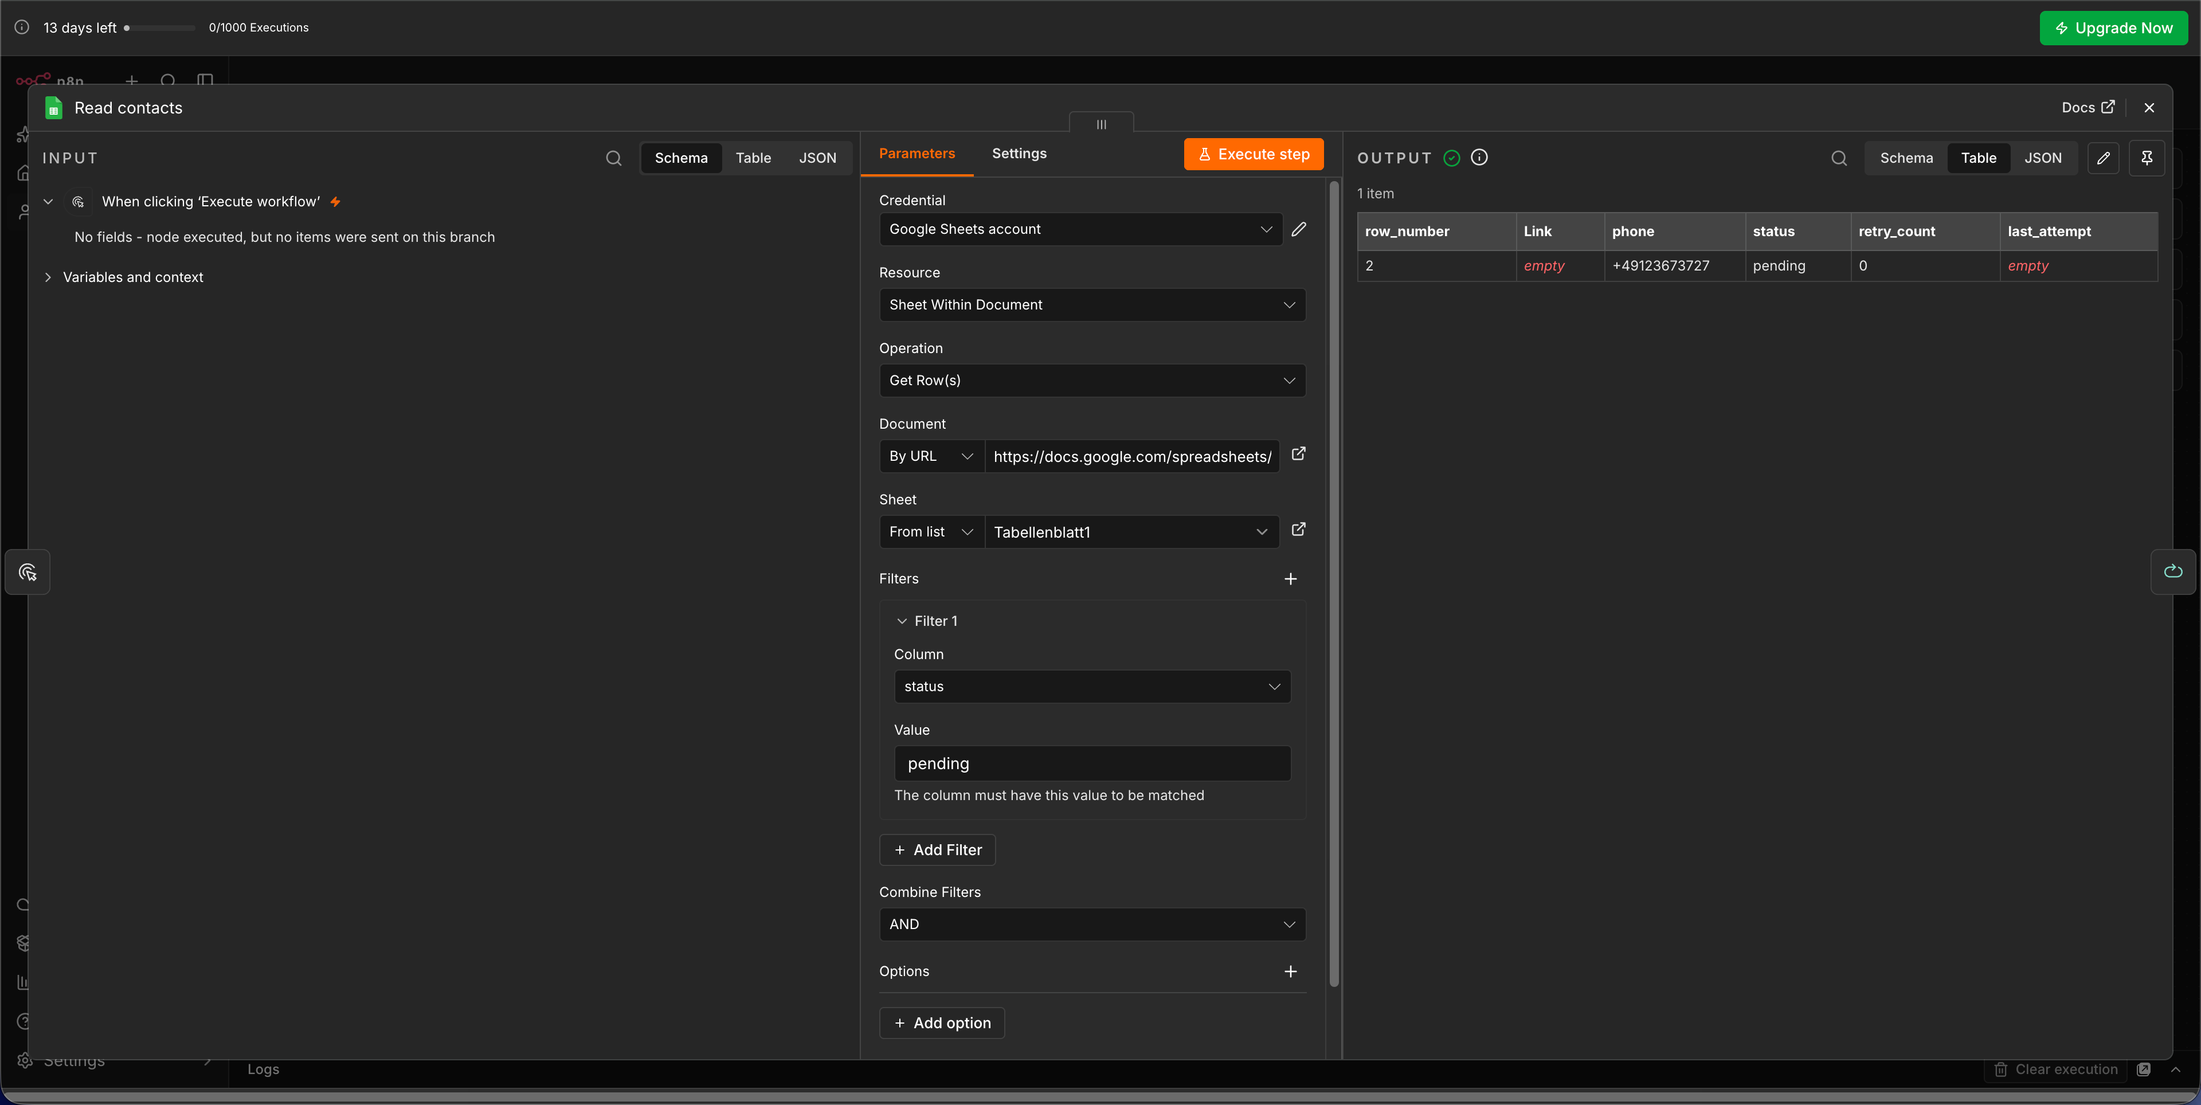
Task: Click the filter Value field containing pending
Action: (x=1092, y=763)
